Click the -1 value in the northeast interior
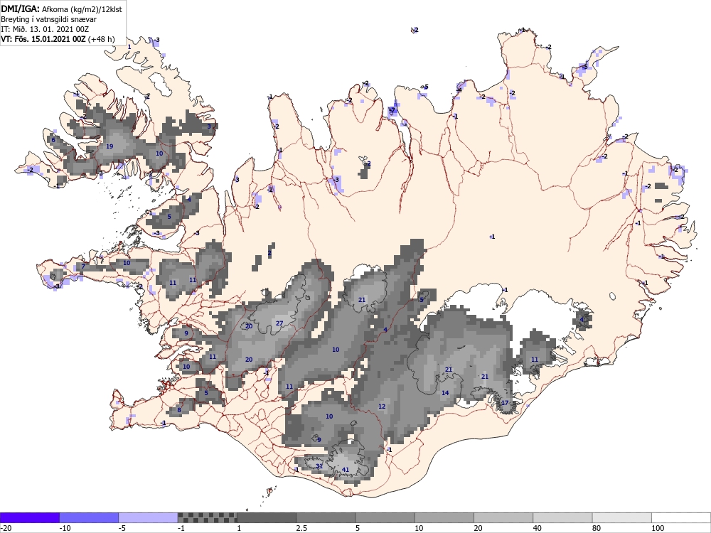 coord(492,237)
